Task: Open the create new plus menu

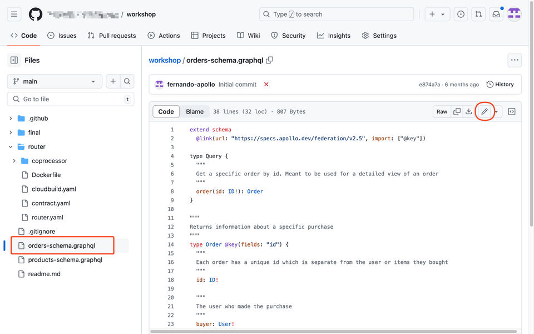Action: coord(437,14)
